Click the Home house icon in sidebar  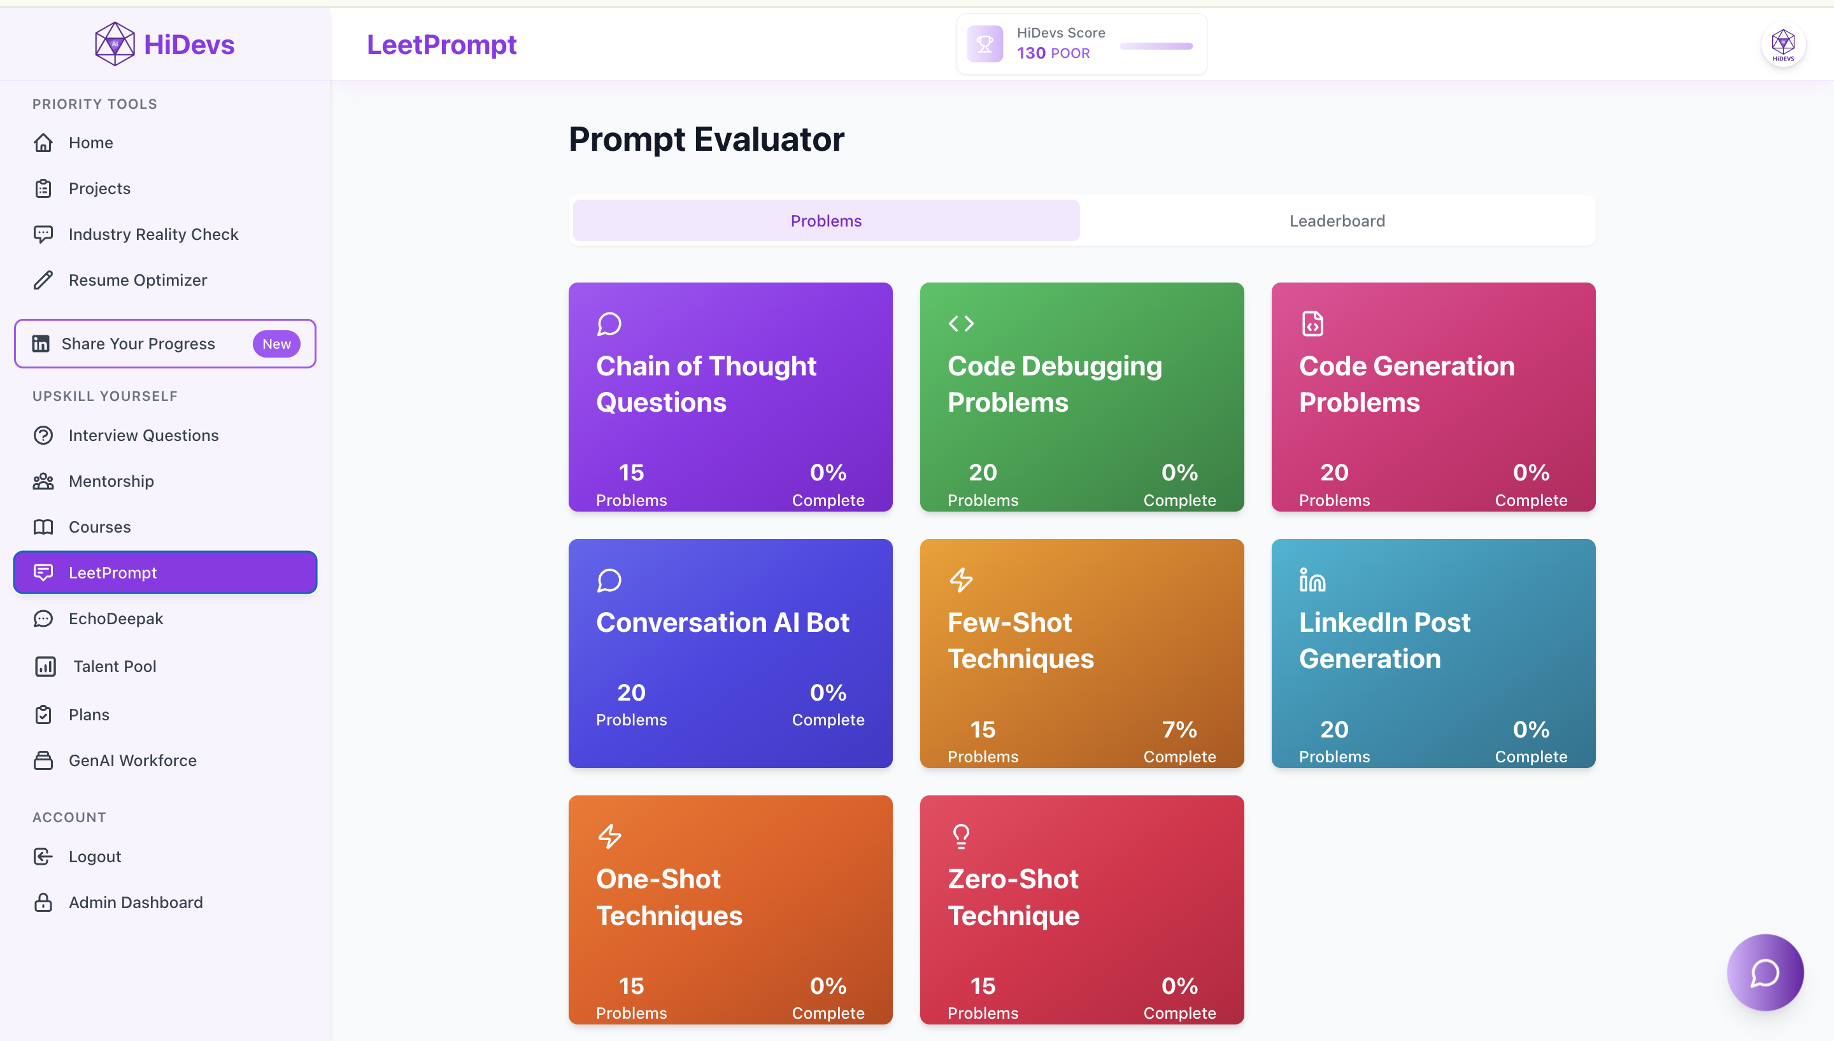point(43,143)
